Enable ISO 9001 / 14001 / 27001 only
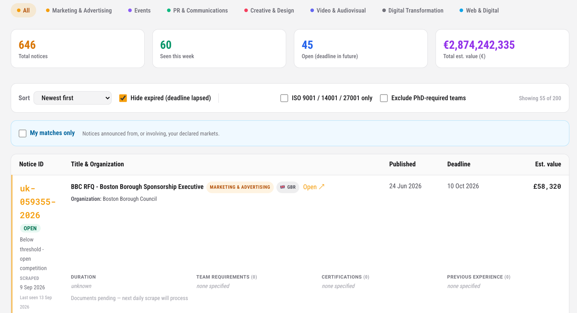The height and width of the screenshot is (313, 577). click(x=284, y=98)
